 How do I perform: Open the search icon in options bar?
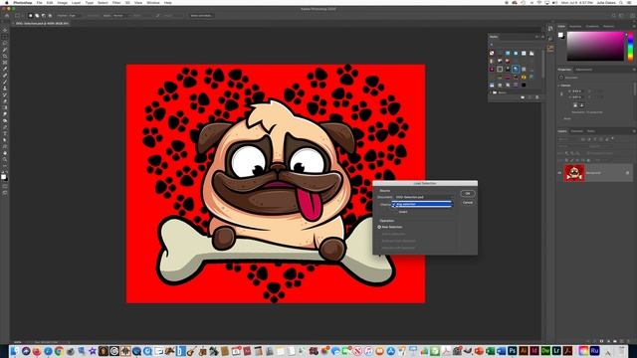coord(614,16)
